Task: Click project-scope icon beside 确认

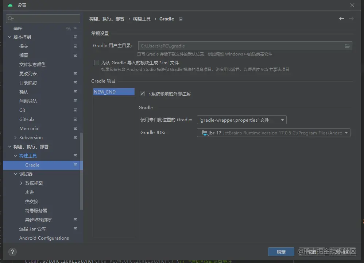Action: click(x=75, y=92)
